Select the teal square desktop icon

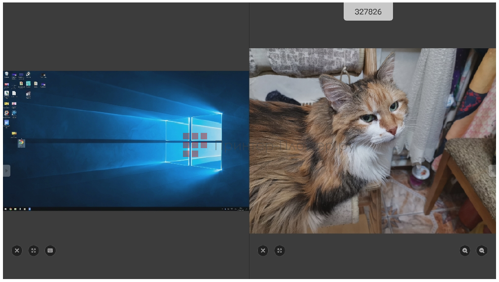[28, 85]
